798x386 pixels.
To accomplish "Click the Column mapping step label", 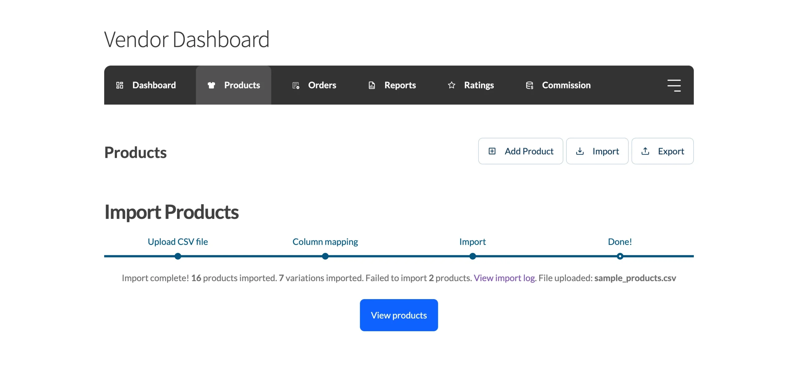I will click(325, 242).
